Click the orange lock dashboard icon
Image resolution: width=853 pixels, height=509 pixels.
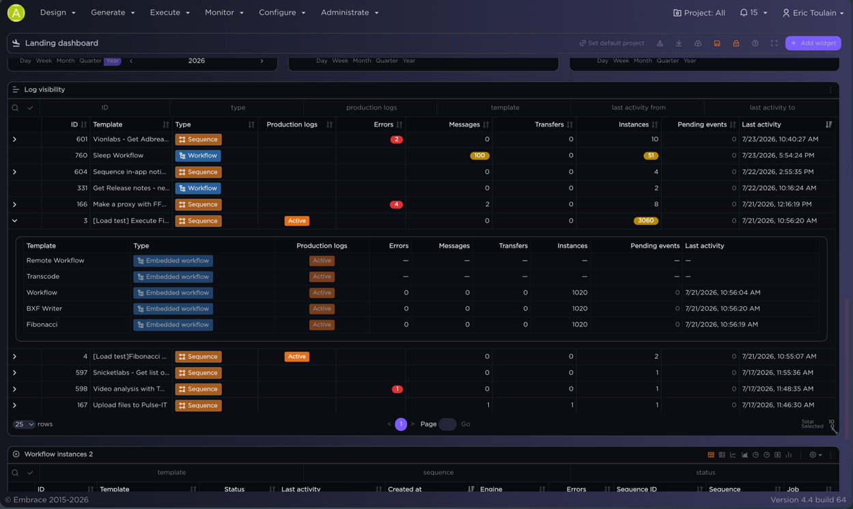pyautogui.click(x=736, y=43)
